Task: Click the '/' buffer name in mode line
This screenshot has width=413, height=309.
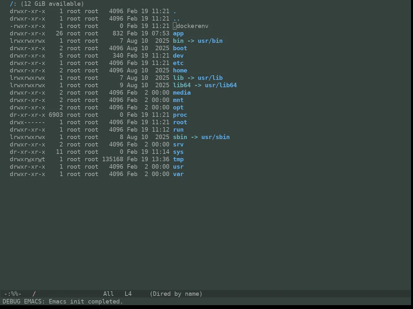Action: click(x=34, y=294)
